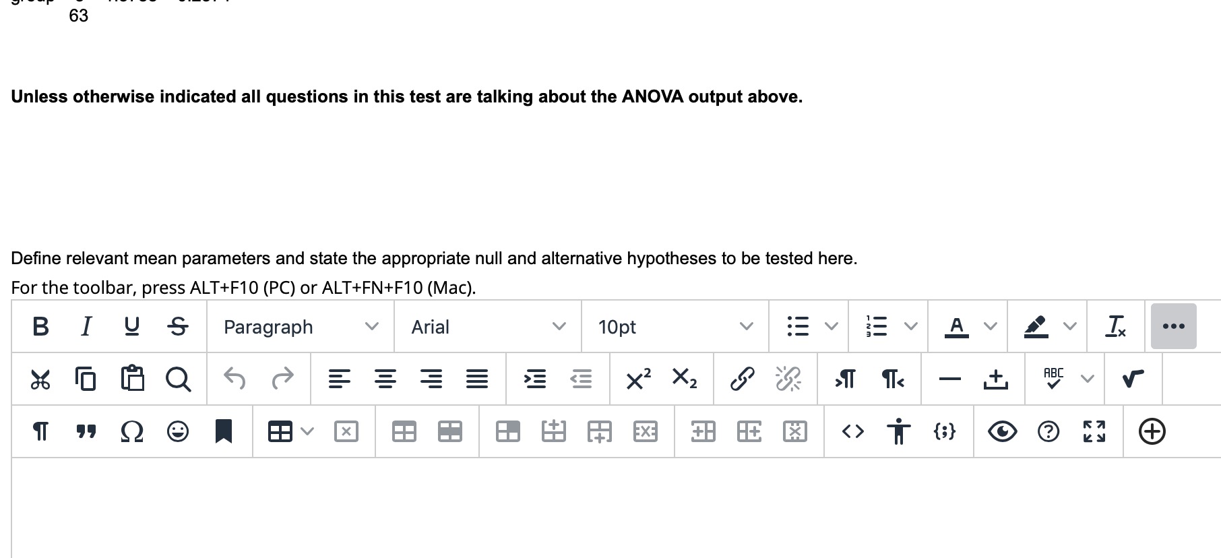The height and width of the screenshot is (558, 1221).
Task: Clear formatting with Tx icon
Action: (x=1116, y=327)
